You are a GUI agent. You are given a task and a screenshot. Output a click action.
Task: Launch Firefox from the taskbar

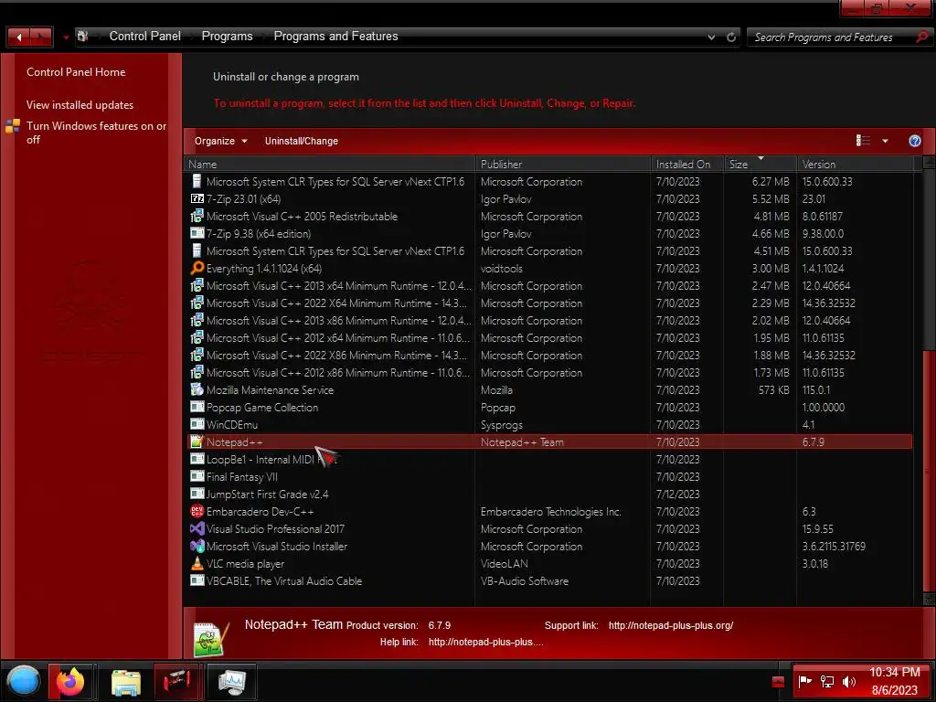[70, 680]
